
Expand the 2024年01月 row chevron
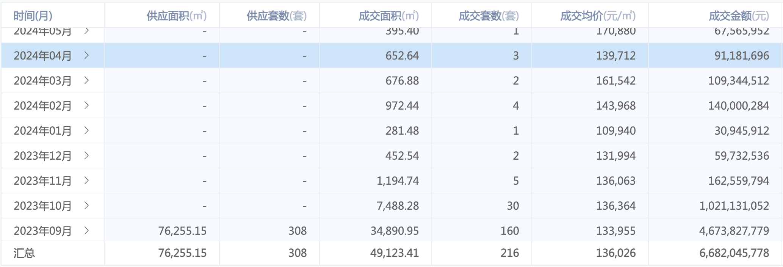click(x=86, y=130)
